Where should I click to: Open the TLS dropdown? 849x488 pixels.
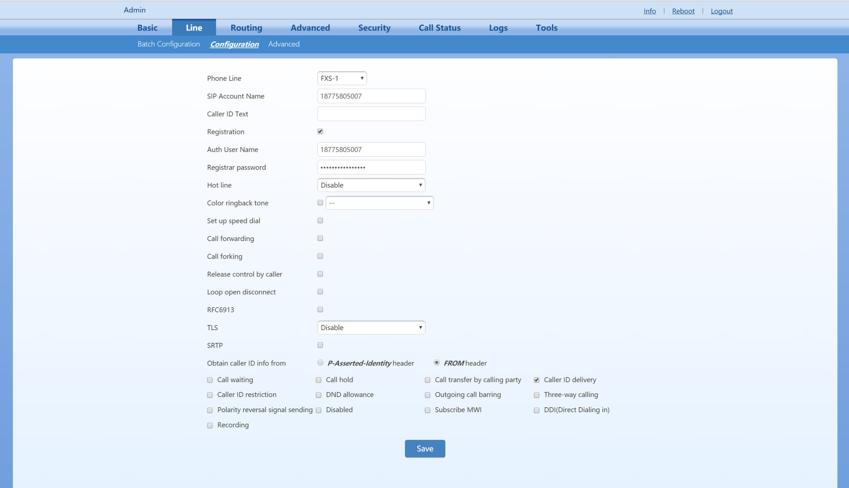371,327
